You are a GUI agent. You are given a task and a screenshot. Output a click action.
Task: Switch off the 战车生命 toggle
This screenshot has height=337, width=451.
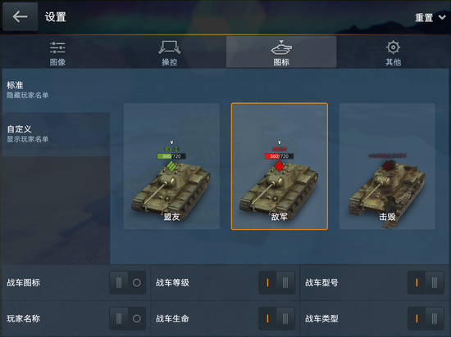click(x=276, y=319)
